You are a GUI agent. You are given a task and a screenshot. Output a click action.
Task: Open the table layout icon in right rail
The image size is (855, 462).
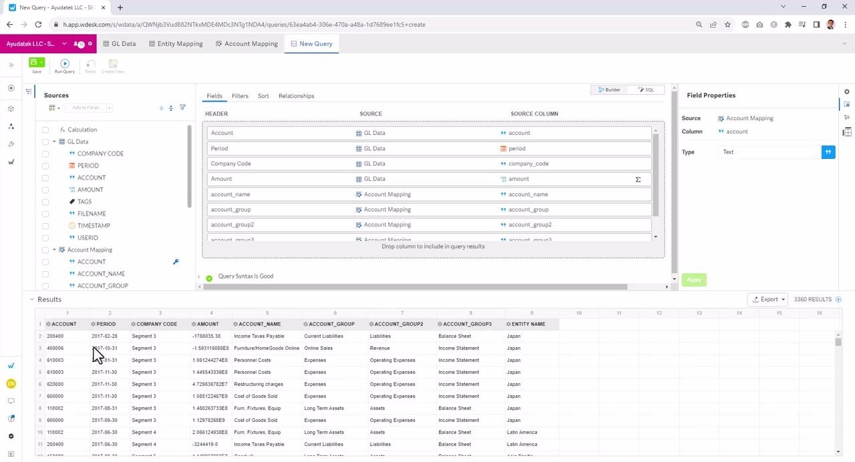pyautogui.click(x=847, y=132)
